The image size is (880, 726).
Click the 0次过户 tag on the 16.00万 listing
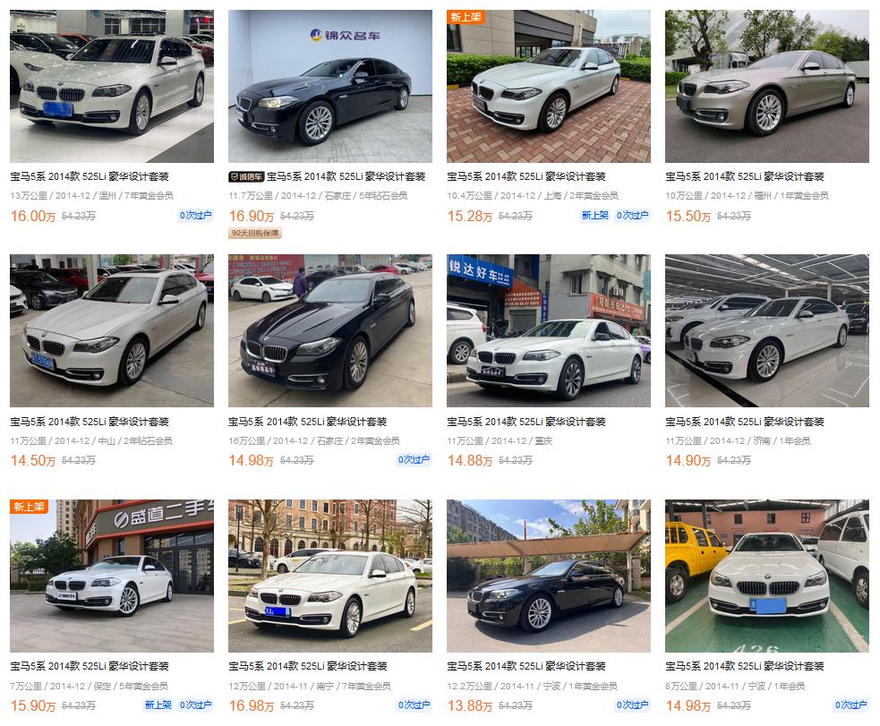coord(196,216)
